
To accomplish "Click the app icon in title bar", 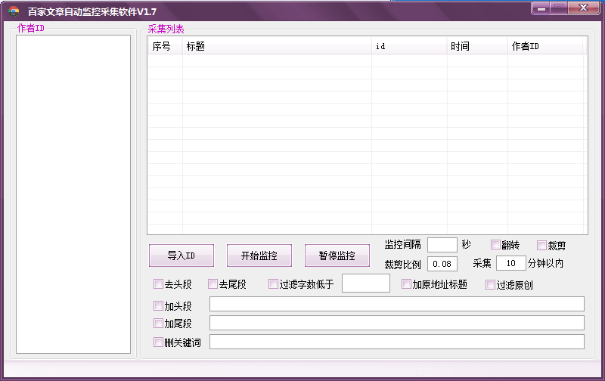I will click(14, 11).
